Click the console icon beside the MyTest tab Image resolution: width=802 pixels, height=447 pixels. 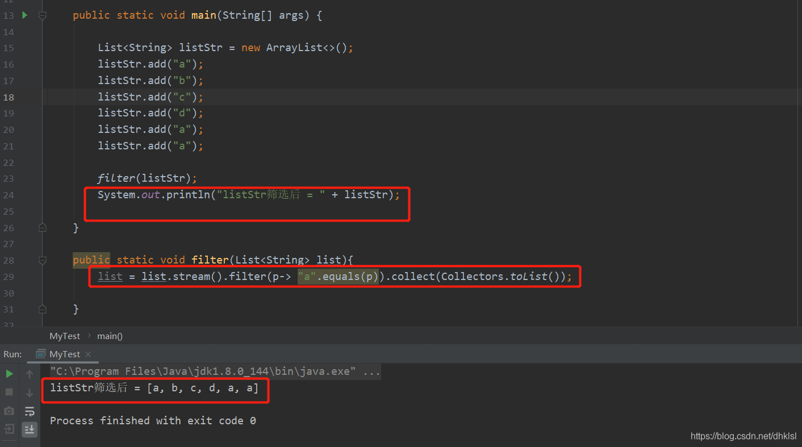(40, 354)
